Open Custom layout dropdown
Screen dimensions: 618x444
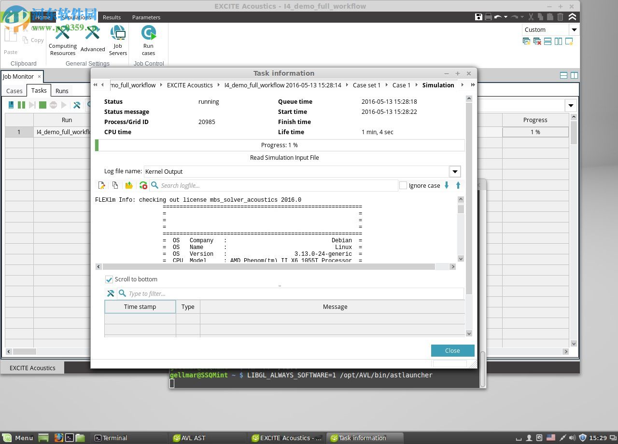tap(574, 29)
